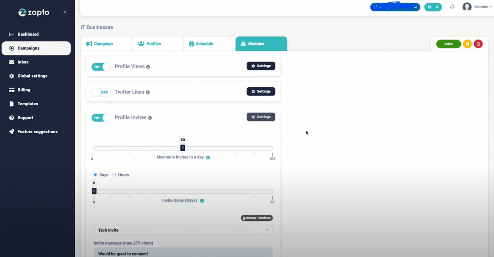Delete campaign using red trash icon
Screen dimensions: 494x257
point(478,44)
